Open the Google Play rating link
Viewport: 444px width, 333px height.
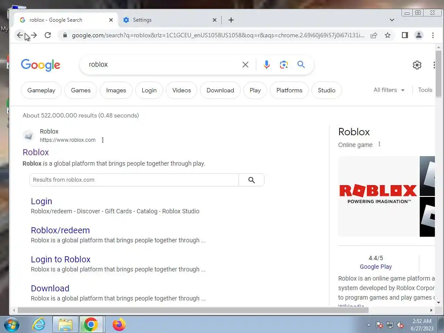click(x=376, y=267)
